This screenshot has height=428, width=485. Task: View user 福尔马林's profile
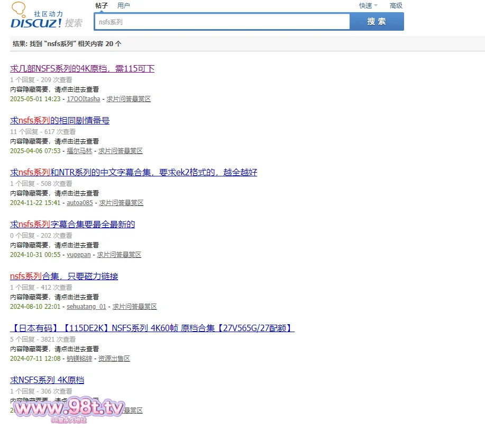click(79, 151)
